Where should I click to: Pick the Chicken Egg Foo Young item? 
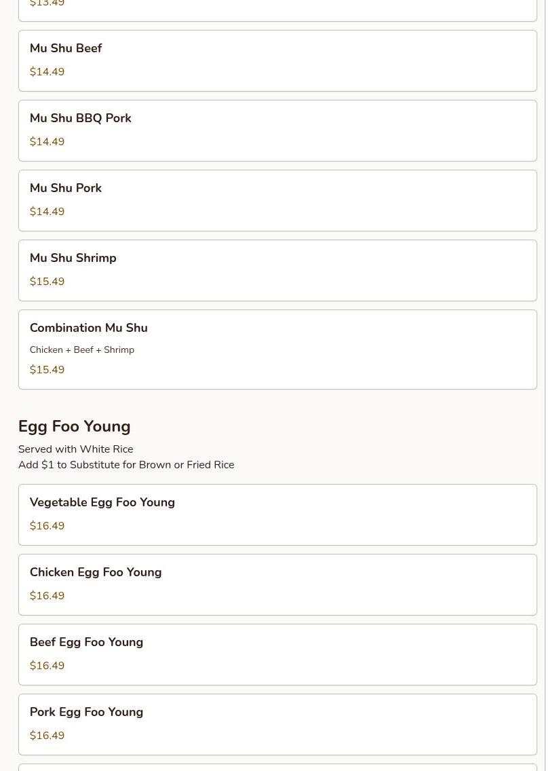coord(277,584)
